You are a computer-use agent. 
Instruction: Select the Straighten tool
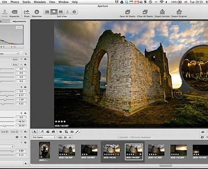click(61, 132)
